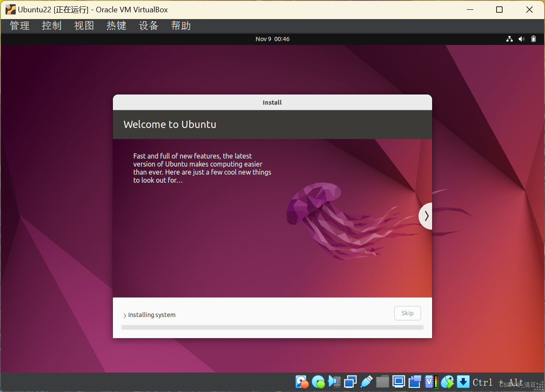Click the recording status icon
545x392 pixels.
tap(415, 382)
